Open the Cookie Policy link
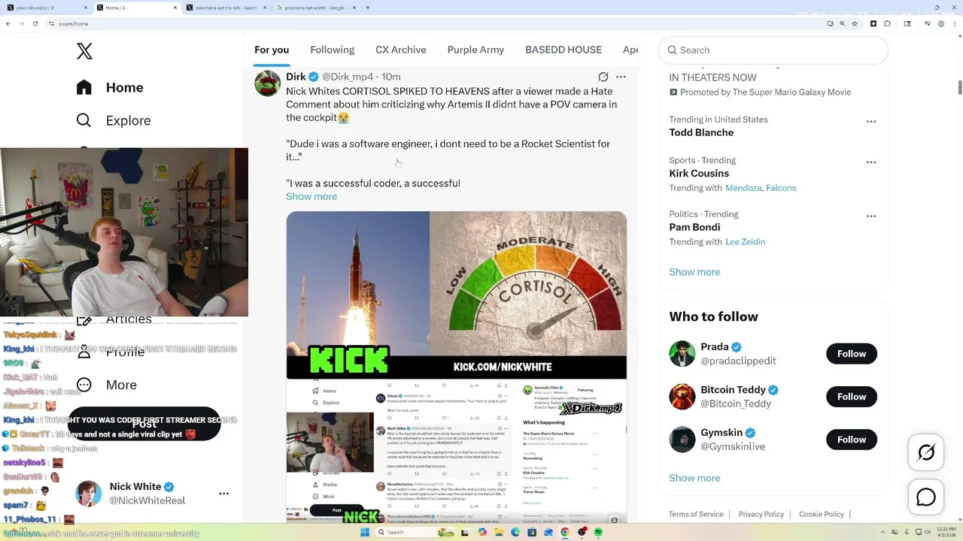 [x=822, y=514]
